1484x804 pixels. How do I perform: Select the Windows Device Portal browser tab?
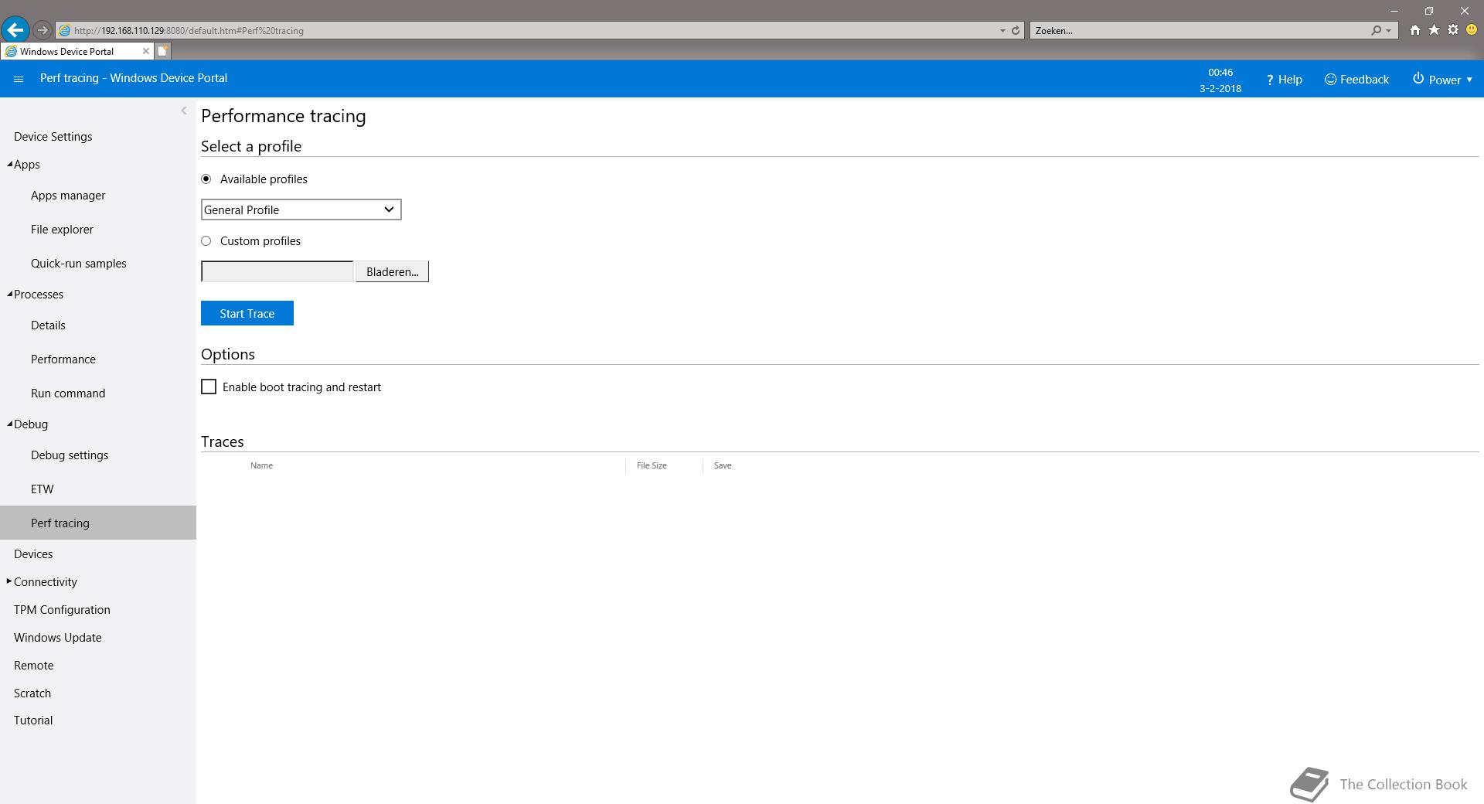[x=77, y=51]
